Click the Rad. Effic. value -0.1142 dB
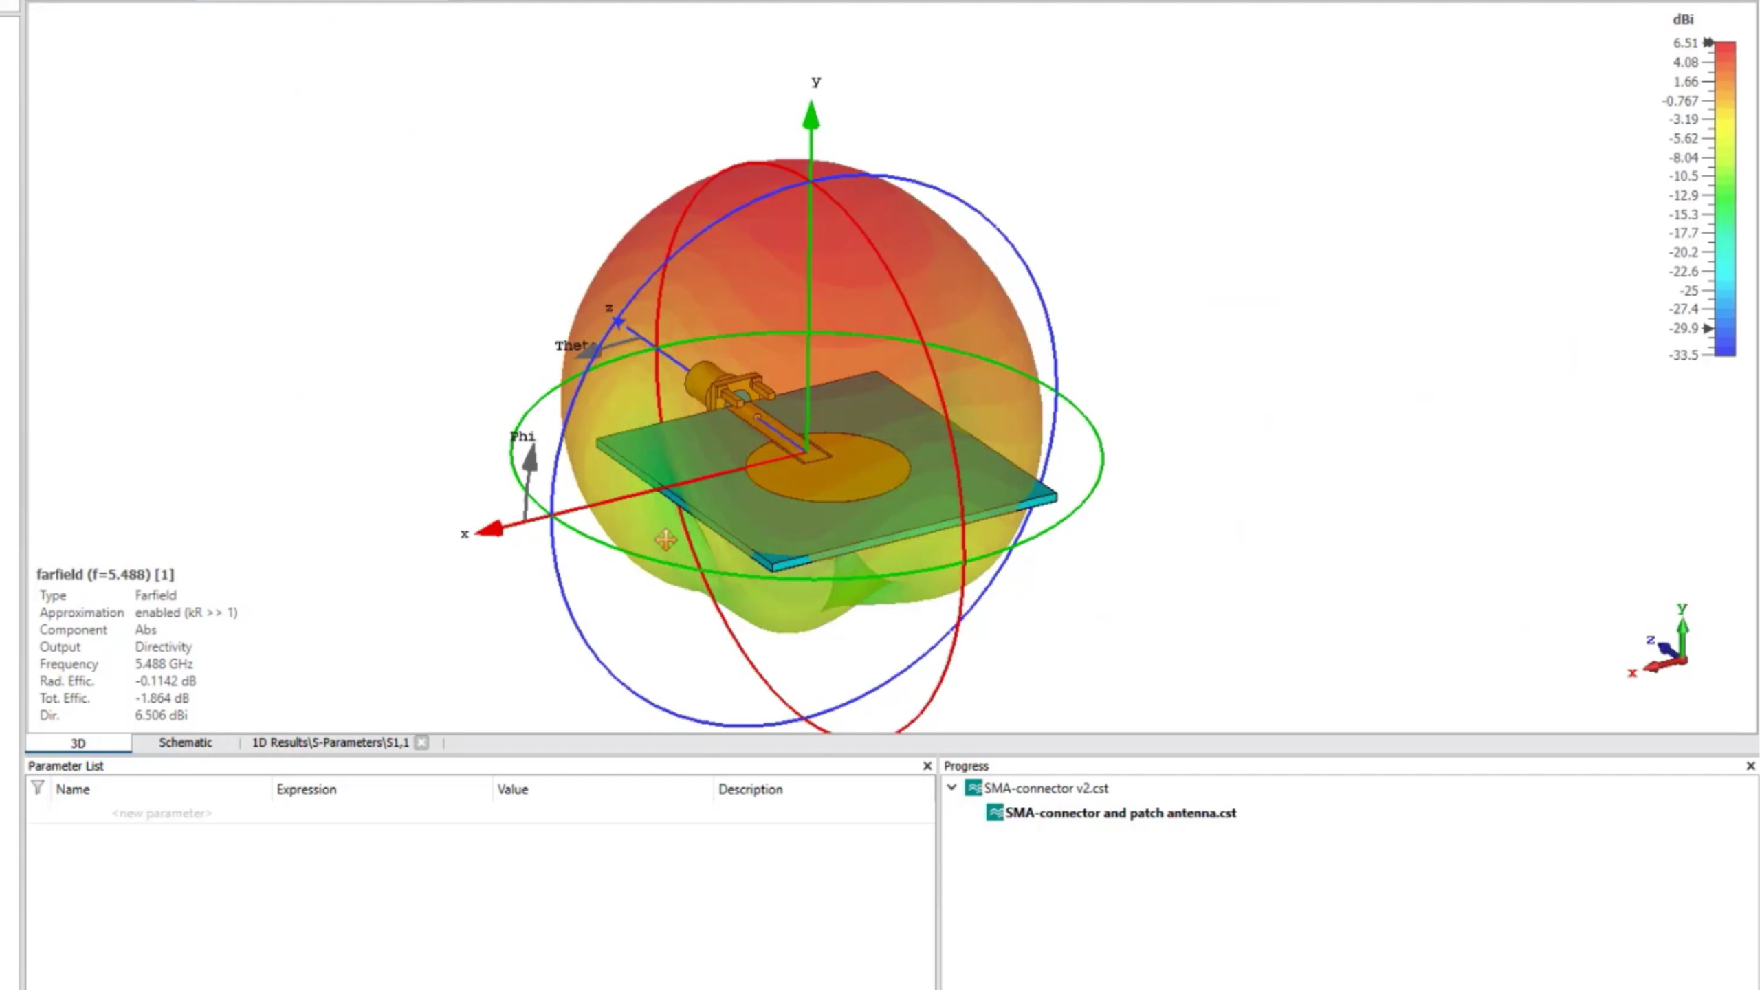Screen dimensions: 1760x990 pyautogui.click(x=166, y=681)
